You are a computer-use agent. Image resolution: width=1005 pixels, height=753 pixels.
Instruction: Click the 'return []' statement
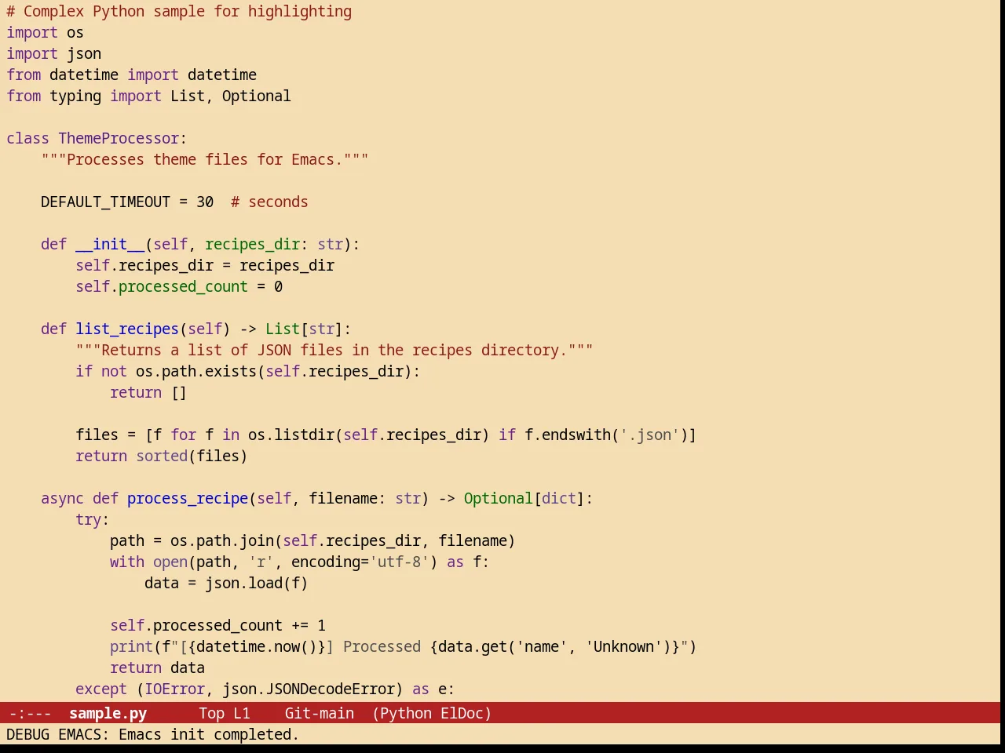[x=148, y=393]
